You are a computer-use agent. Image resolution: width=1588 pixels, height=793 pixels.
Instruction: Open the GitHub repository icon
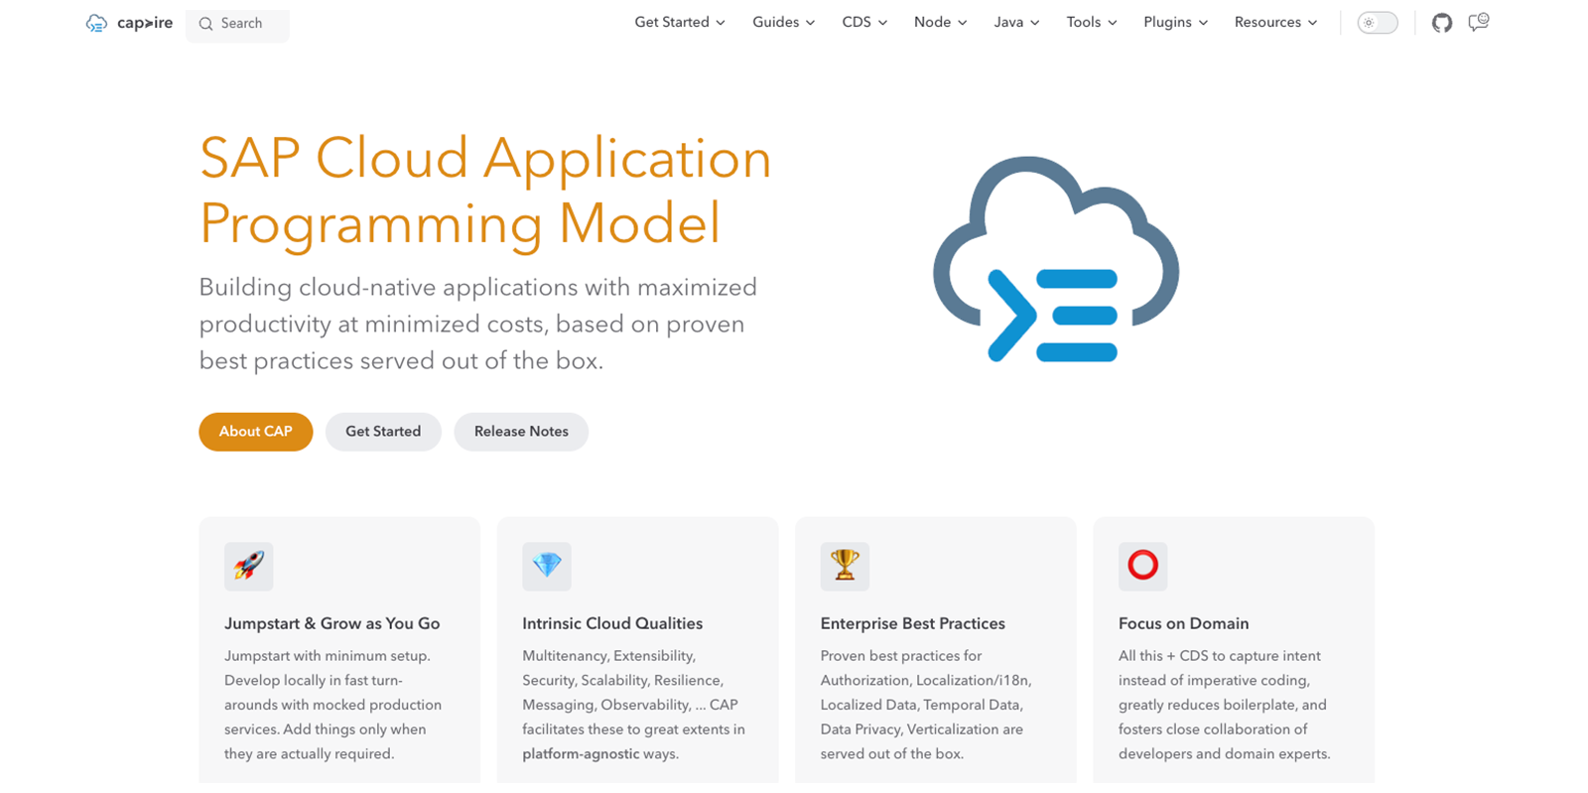[x=1442, y=23]
